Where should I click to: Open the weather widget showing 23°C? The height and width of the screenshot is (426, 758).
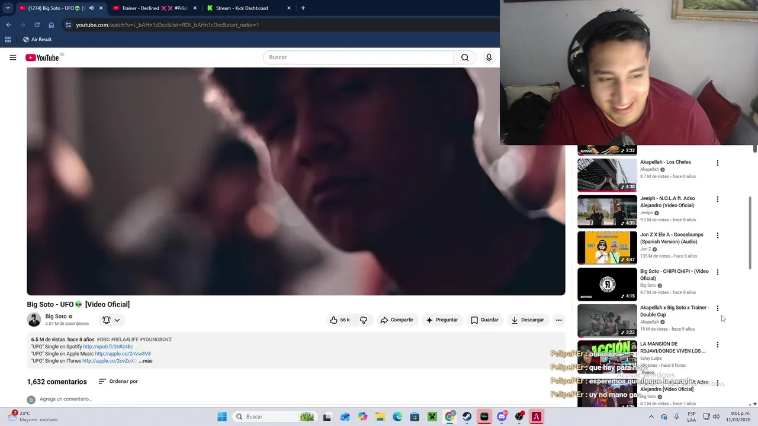[33, 417]
